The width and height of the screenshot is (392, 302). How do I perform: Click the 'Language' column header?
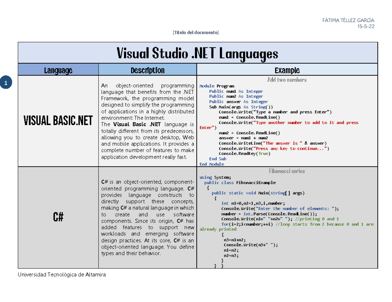click(58, 70)
